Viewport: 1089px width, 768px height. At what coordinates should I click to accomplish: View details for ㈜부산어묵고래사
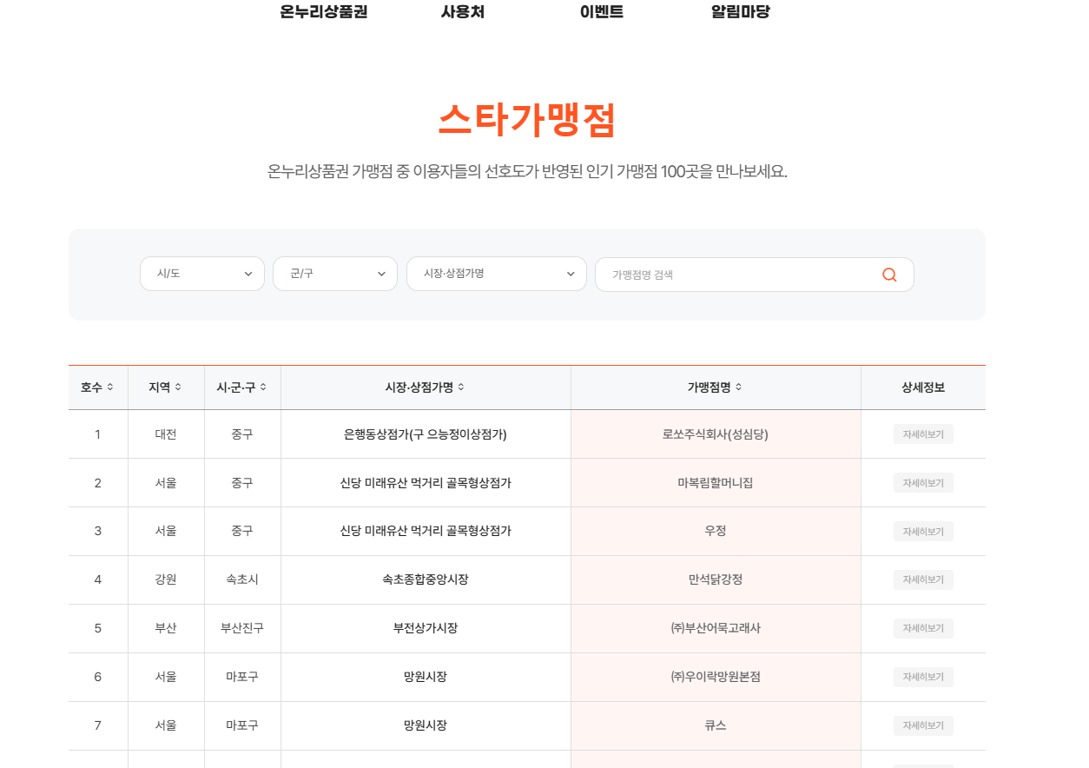point(922,628)
